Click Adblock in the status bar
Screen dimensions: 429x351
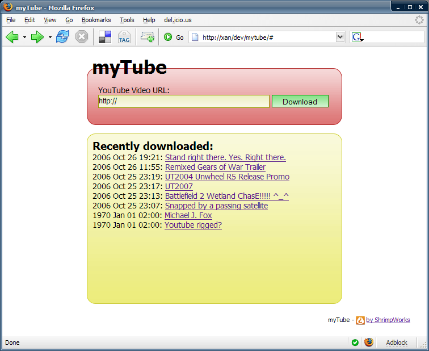(x=397, y=342)
